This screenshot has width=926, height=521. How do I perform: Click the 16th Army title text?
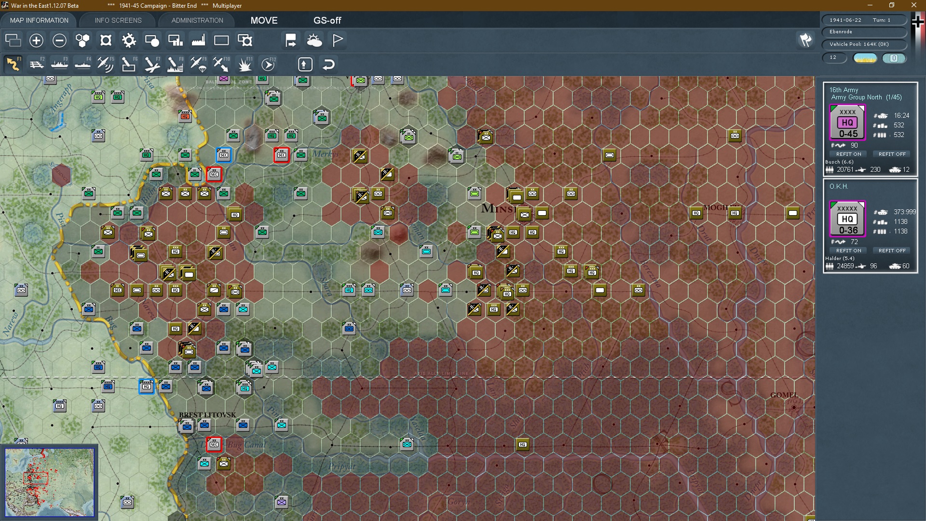tap(844, 90)
